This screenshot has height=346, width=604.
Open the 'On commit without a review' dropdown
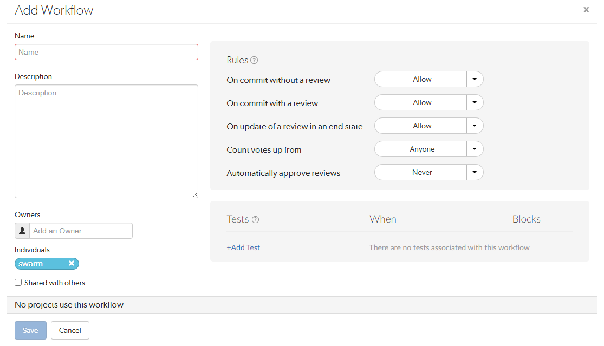click(x=474, y=79)
